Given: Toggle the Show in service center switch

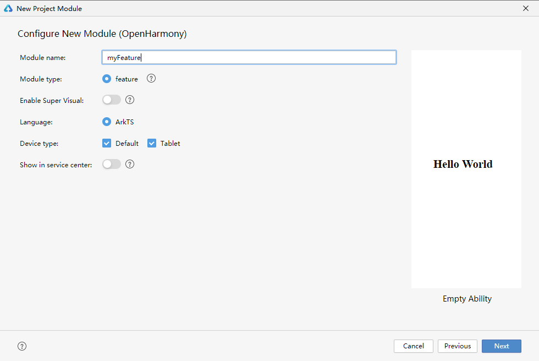Looking at the screenshot, I should coord(111,165).
